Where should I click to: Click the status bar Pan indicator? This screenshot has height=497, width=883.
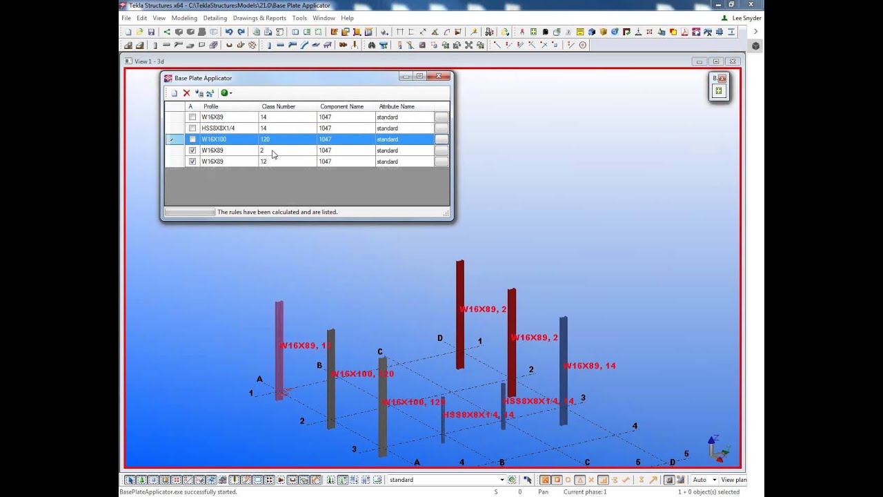pos(544,492)
